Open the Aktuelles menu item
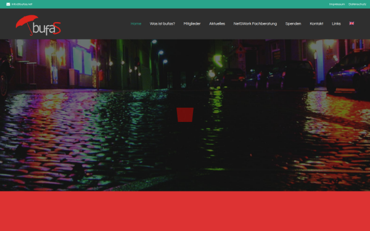This screenshot has width=370, height=231. (217, 24)
